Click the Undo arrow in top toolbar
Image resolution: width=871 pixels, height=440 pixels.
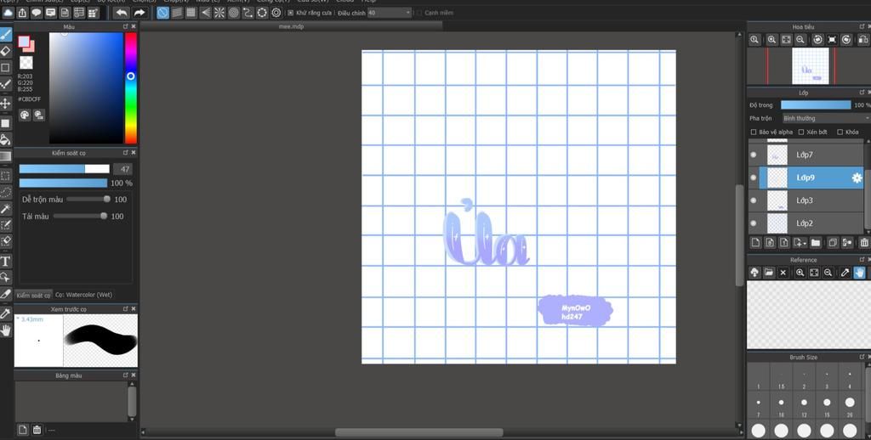(x=121, y=12)
